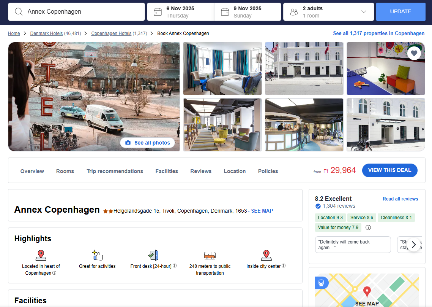Jump to the Location tab

pyautogui.click(x=235, y=171)
